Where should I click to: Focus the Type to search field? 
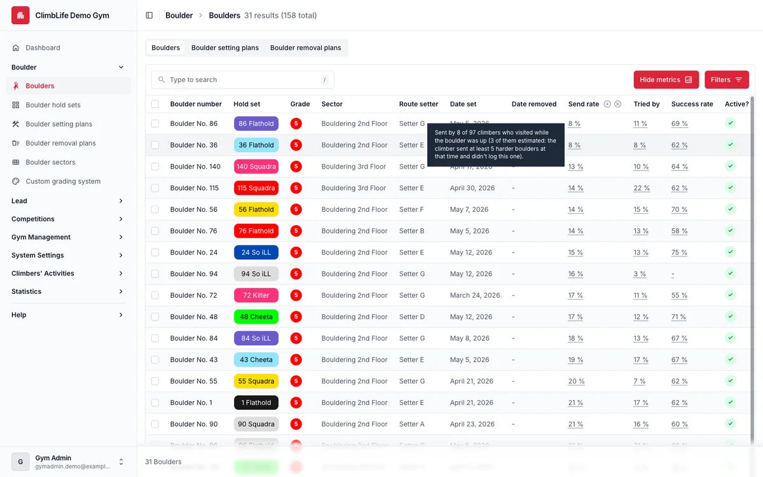pyautogui.click(x=242, y=79)
